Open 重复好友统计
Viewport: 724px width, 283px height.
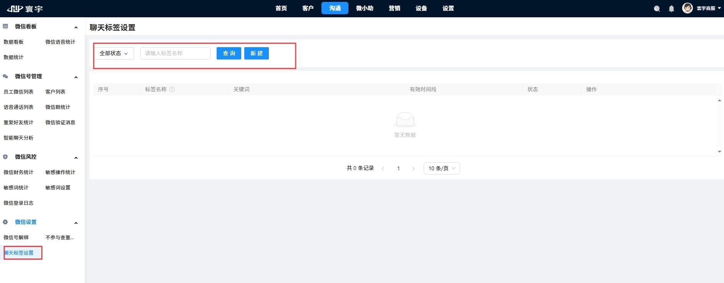(18, 122)
